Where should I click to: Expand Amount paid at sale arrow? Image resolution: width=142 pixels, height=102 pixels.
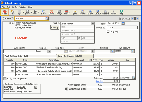67,89
